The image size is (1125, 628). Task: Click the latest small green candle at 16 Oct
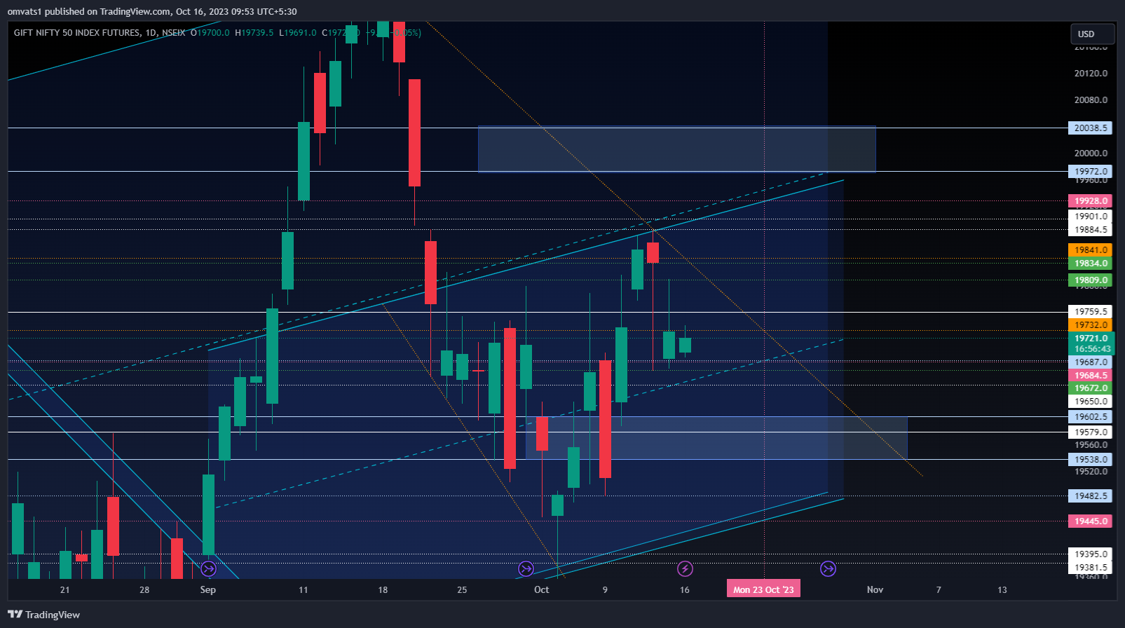pos(685,345)
